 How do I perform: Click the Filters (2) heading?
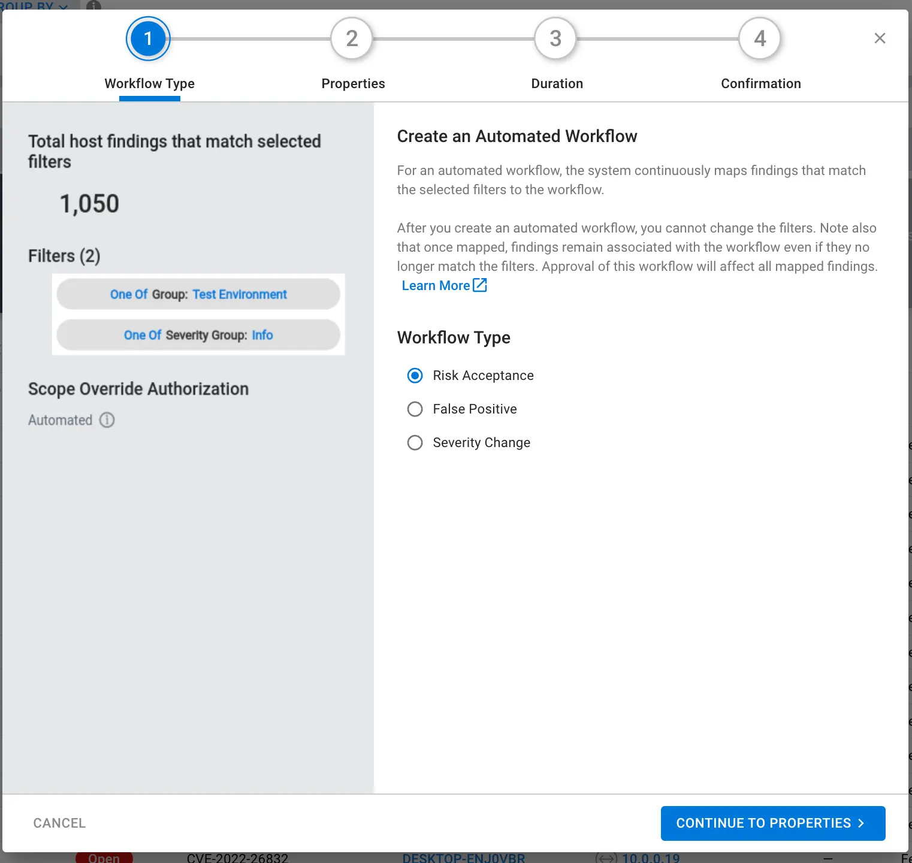coord(64,256)
